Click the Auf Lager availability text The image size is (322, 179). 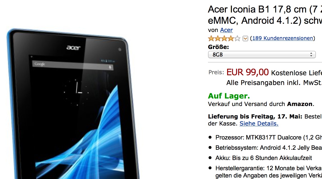coord(229,96)
